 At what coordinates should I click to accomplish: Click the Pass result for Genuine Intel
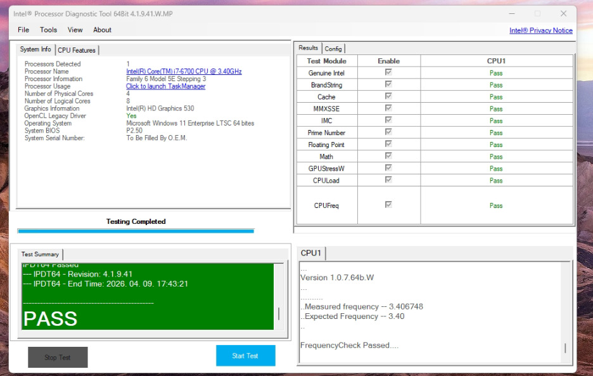pyautogui.click(x=496, y=73)
